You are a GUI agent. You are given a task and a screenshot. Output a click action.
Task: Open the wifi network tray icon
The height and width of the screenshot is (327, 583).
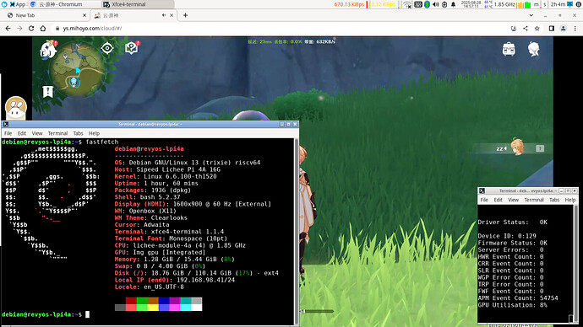click(407, 4)
